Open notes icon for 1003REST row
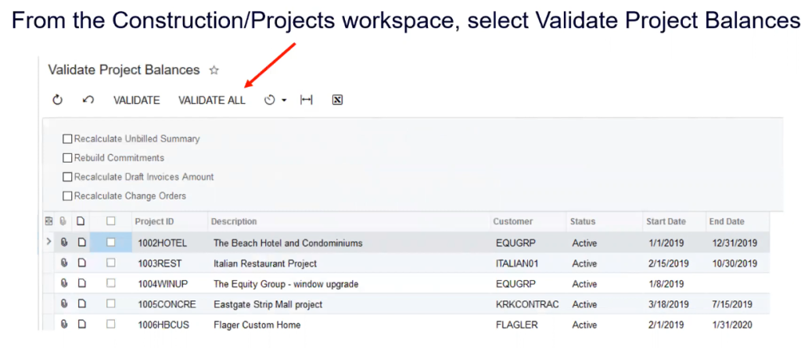 pyautogui.click(x=81, y=264)
